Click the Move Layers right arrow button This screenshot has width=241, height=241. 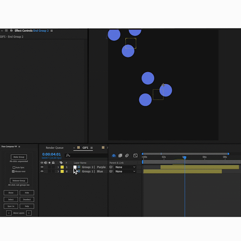pos(29,213)
